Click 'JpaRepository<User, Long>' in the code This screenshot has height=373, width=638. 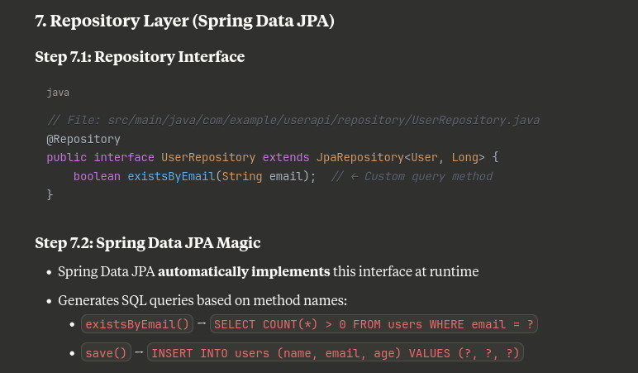400,158
